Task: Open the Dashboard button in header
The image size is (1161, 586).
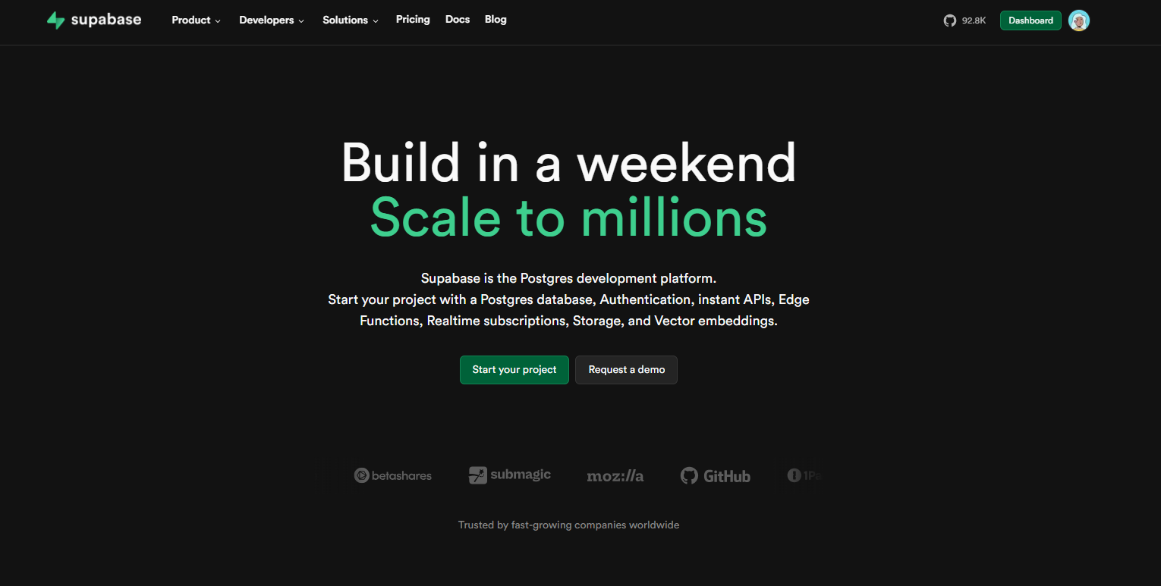Action: click(x=1030, y=20)
